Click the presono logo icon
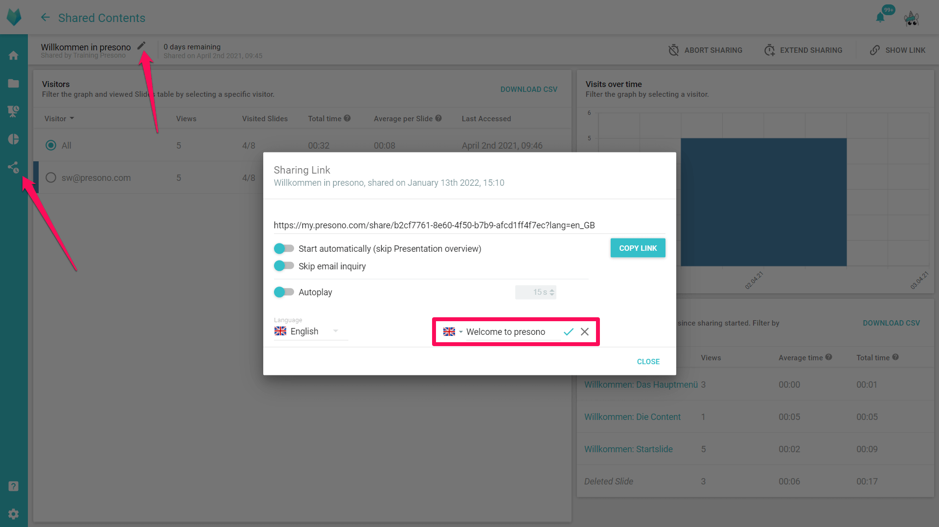Image resolution: width=939 pixels, height=527 pixels. (14, 18)
